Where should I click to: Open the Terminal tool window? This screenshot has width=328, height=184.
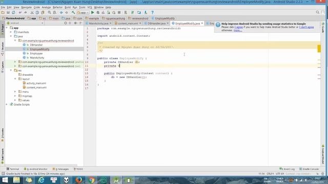(x=13, y=169)
